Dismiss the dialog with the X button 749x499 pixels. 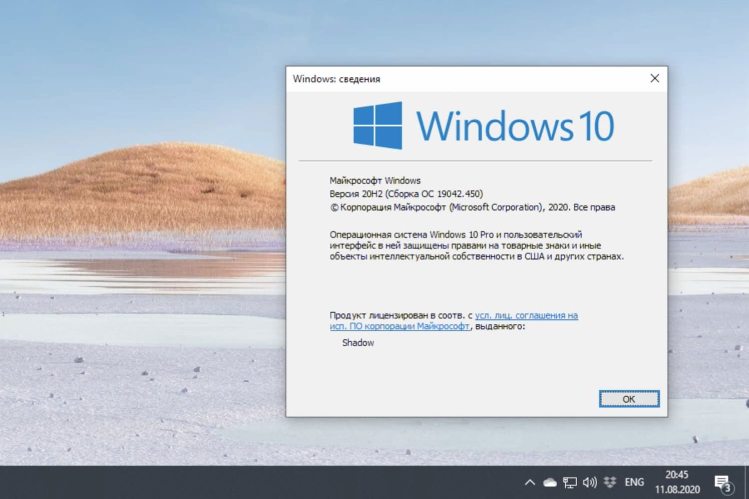coord(655,78)
